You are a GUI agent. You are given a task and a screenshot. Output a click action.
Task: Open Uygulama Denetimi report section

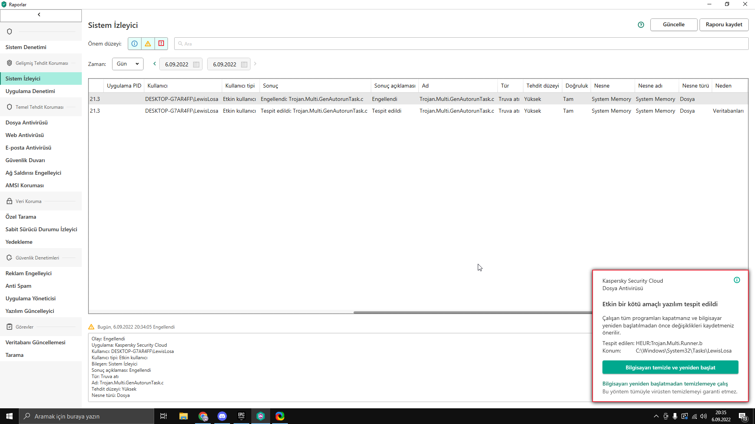click(x=30, y=91)
